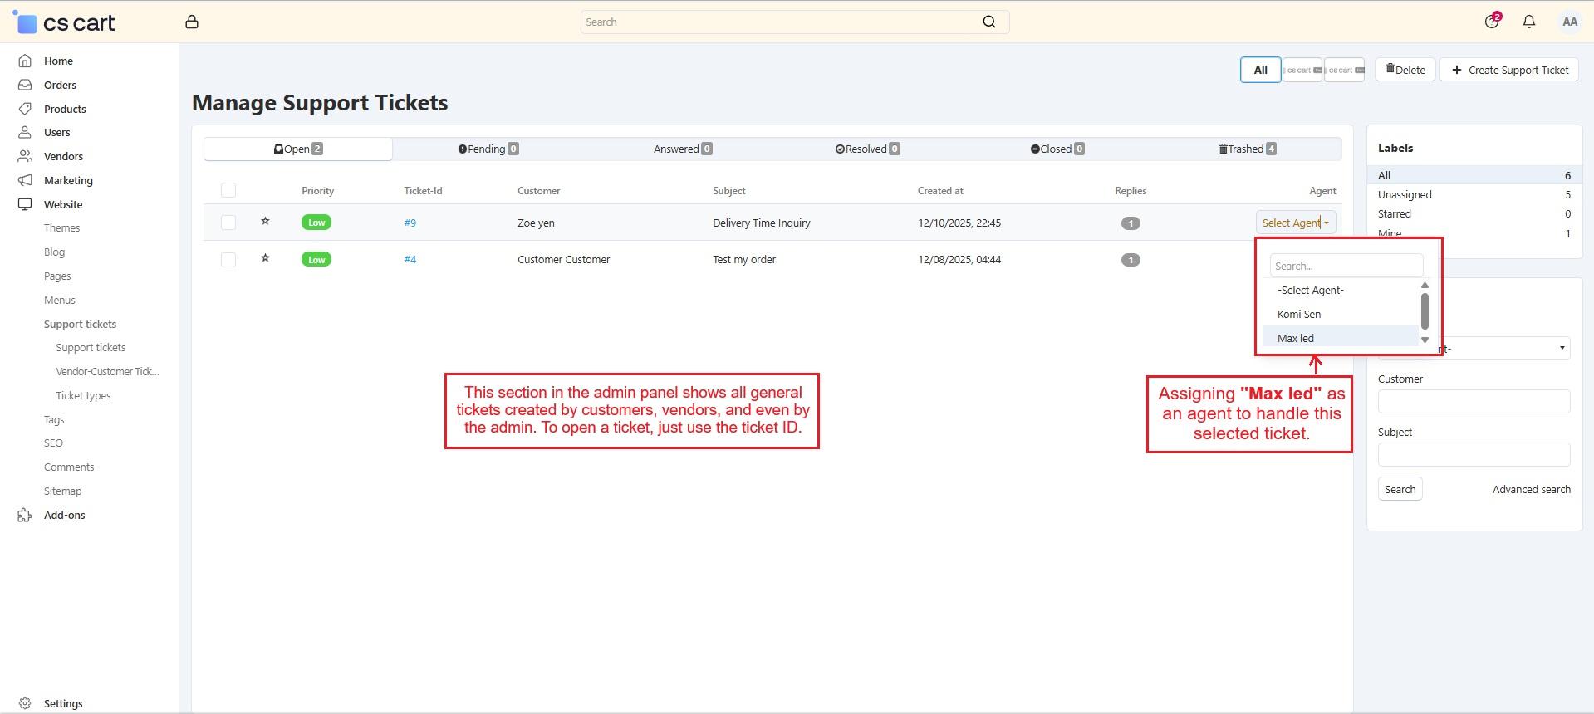Open Settings gear in sidebar
This screenshot has height=714, width=1594.
tap(25, 703)
